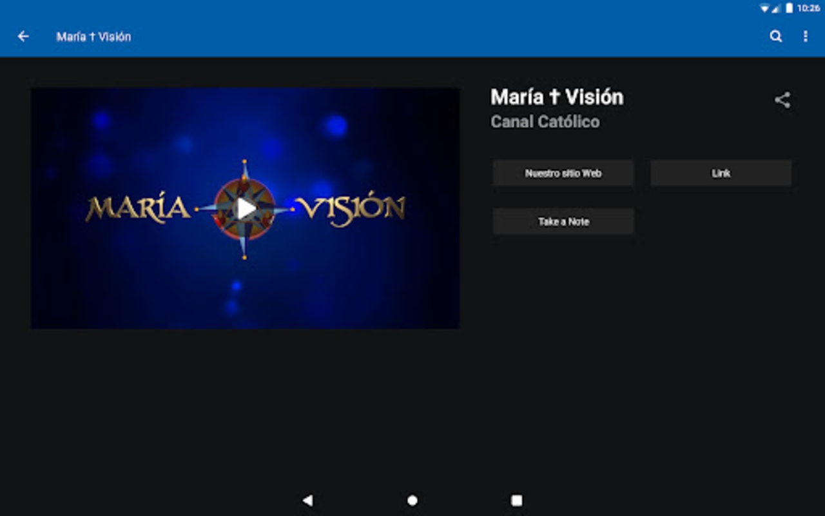825x516 pixels.
Task: Select the large María † Visión heading
Action: pos(557,97)
